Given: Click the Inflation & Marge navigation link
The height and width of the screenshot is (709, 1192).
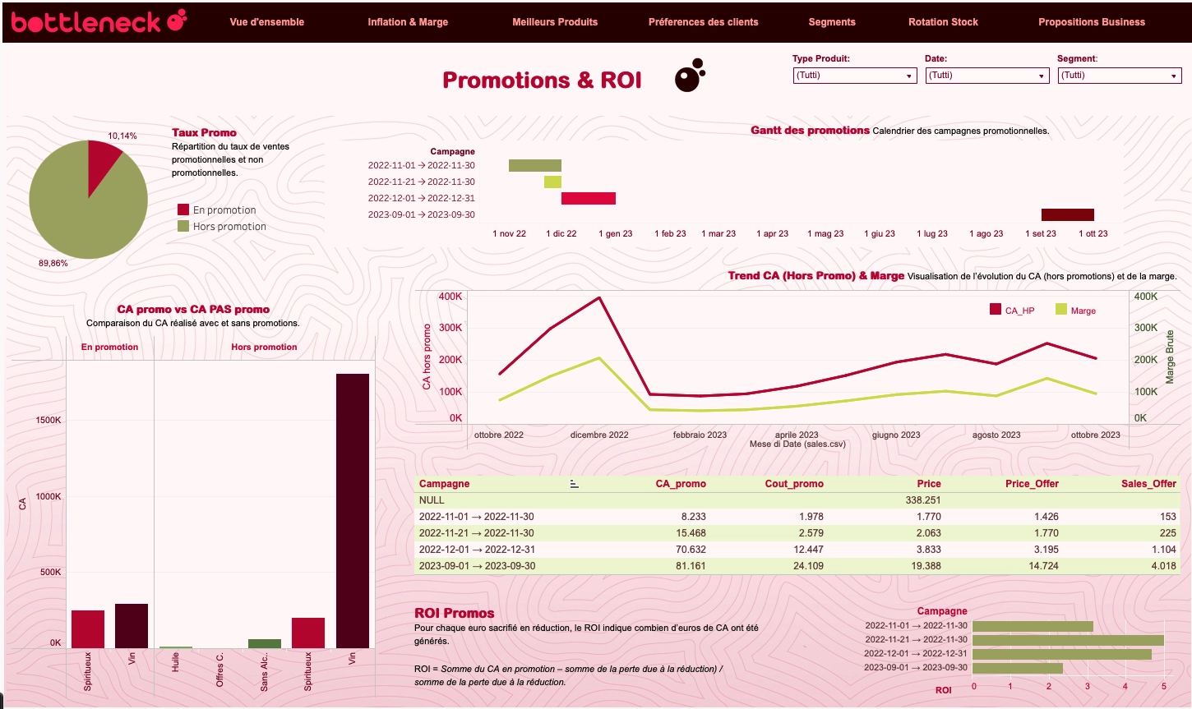Looking at the screenshot, I should [x=408, y=22].
